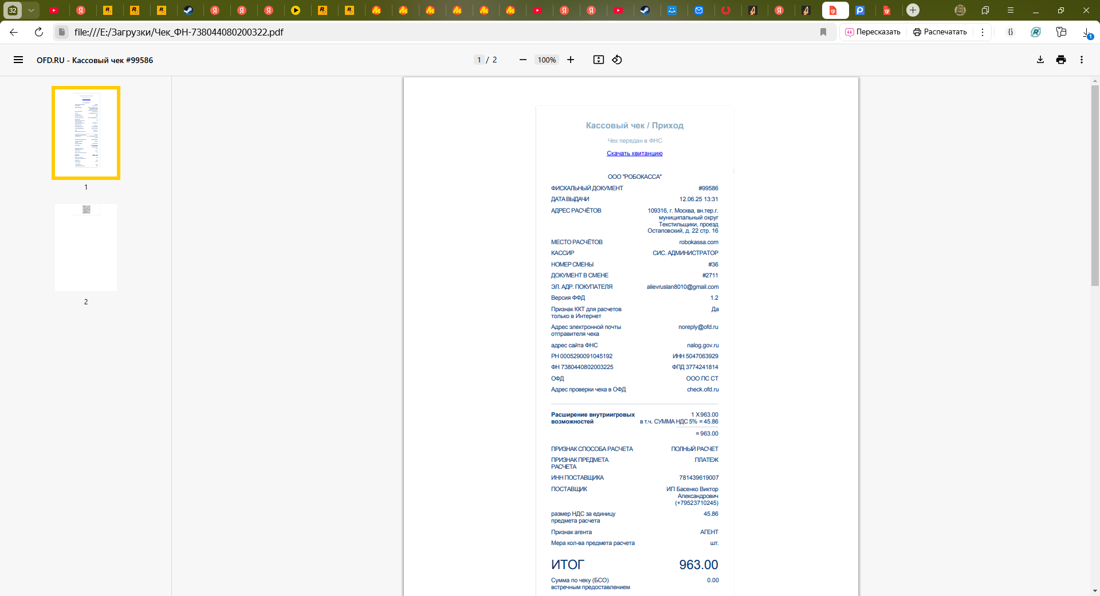Reload the current page
1100x596 pixels.
pyautogui.click(x=39, y=32)
